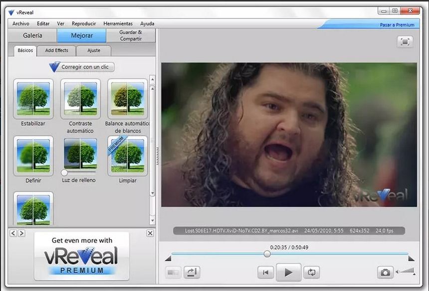Image resolution: width=429 pixels, height=291 pixels.
Task: Switch to the Mejorar tab
Action: [82, 35]
